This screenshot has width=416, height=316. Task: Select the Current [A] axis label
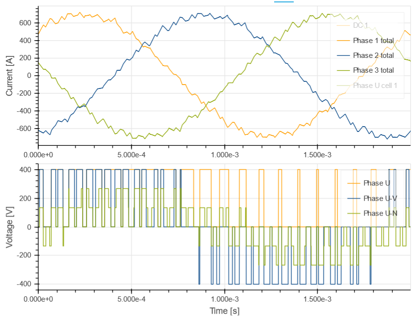(9, 75)
